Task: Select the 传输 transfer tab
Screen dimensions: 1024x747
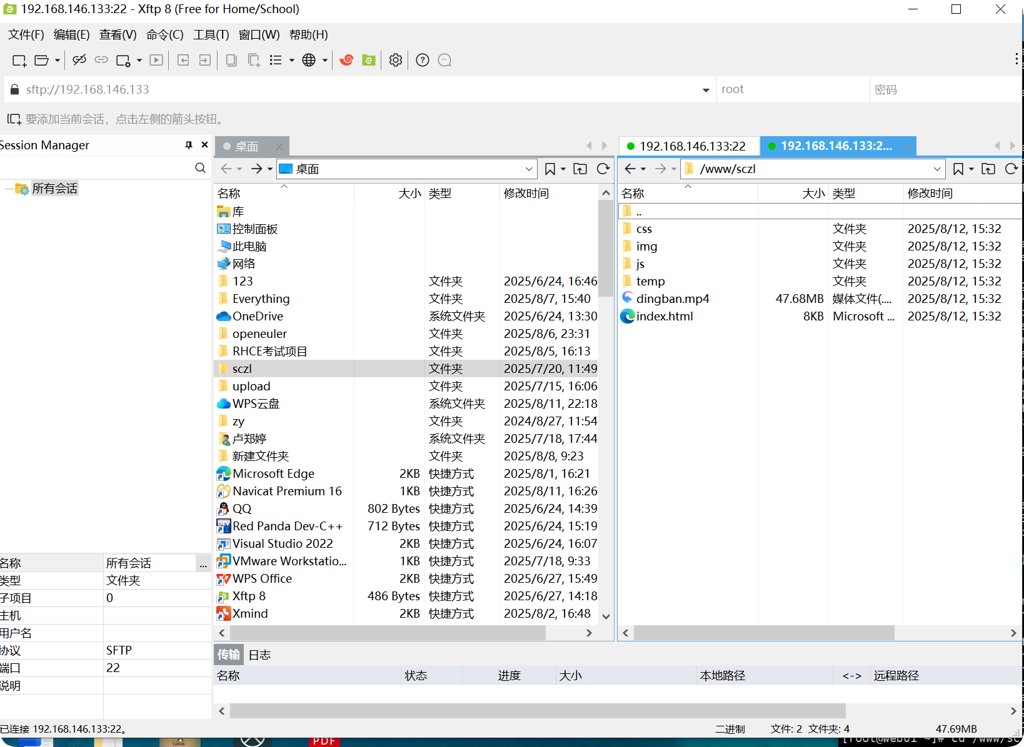Action: pos(229,654)
